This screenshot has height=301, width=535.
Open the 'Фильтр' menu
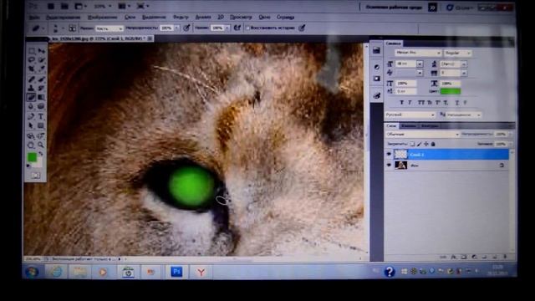coord(181,17)
